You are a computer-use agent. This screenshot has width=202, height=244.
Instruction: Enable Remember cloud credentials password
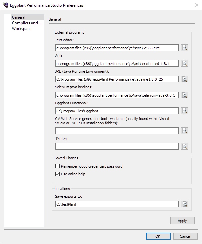click(58, 166)
